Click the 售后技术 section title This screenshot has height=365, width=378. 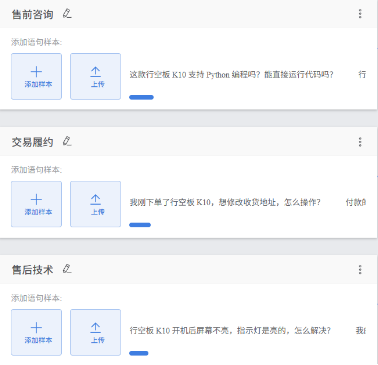click(32, 270)
